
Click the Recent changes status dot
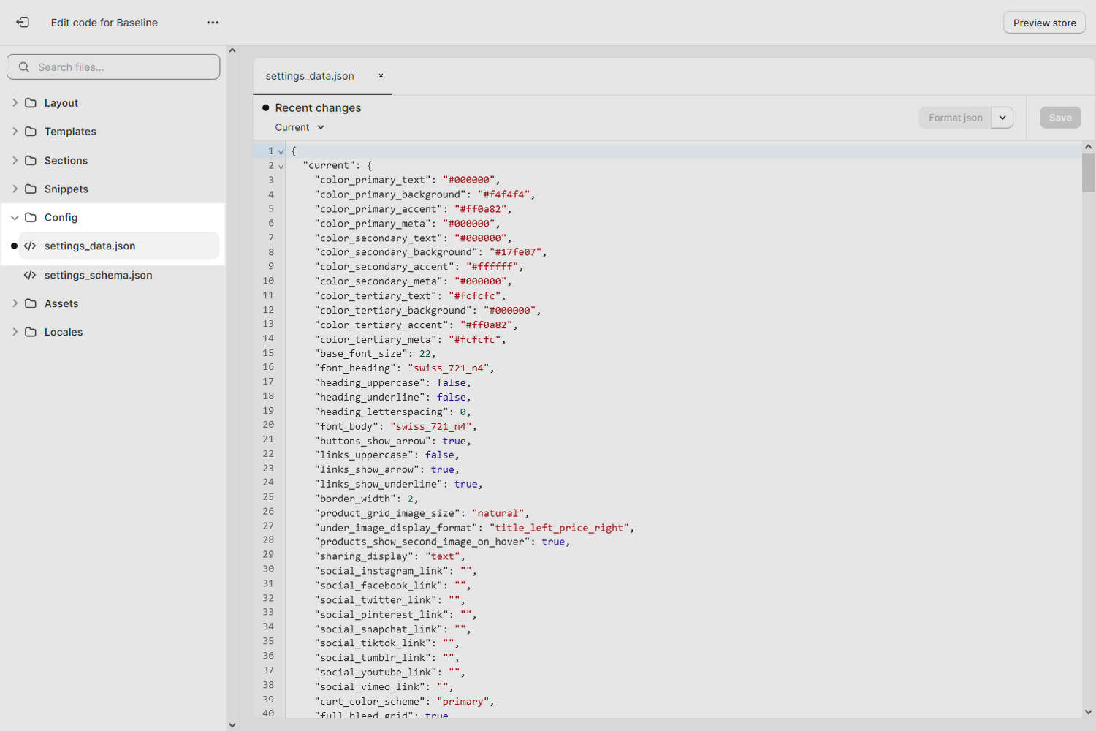266,107
